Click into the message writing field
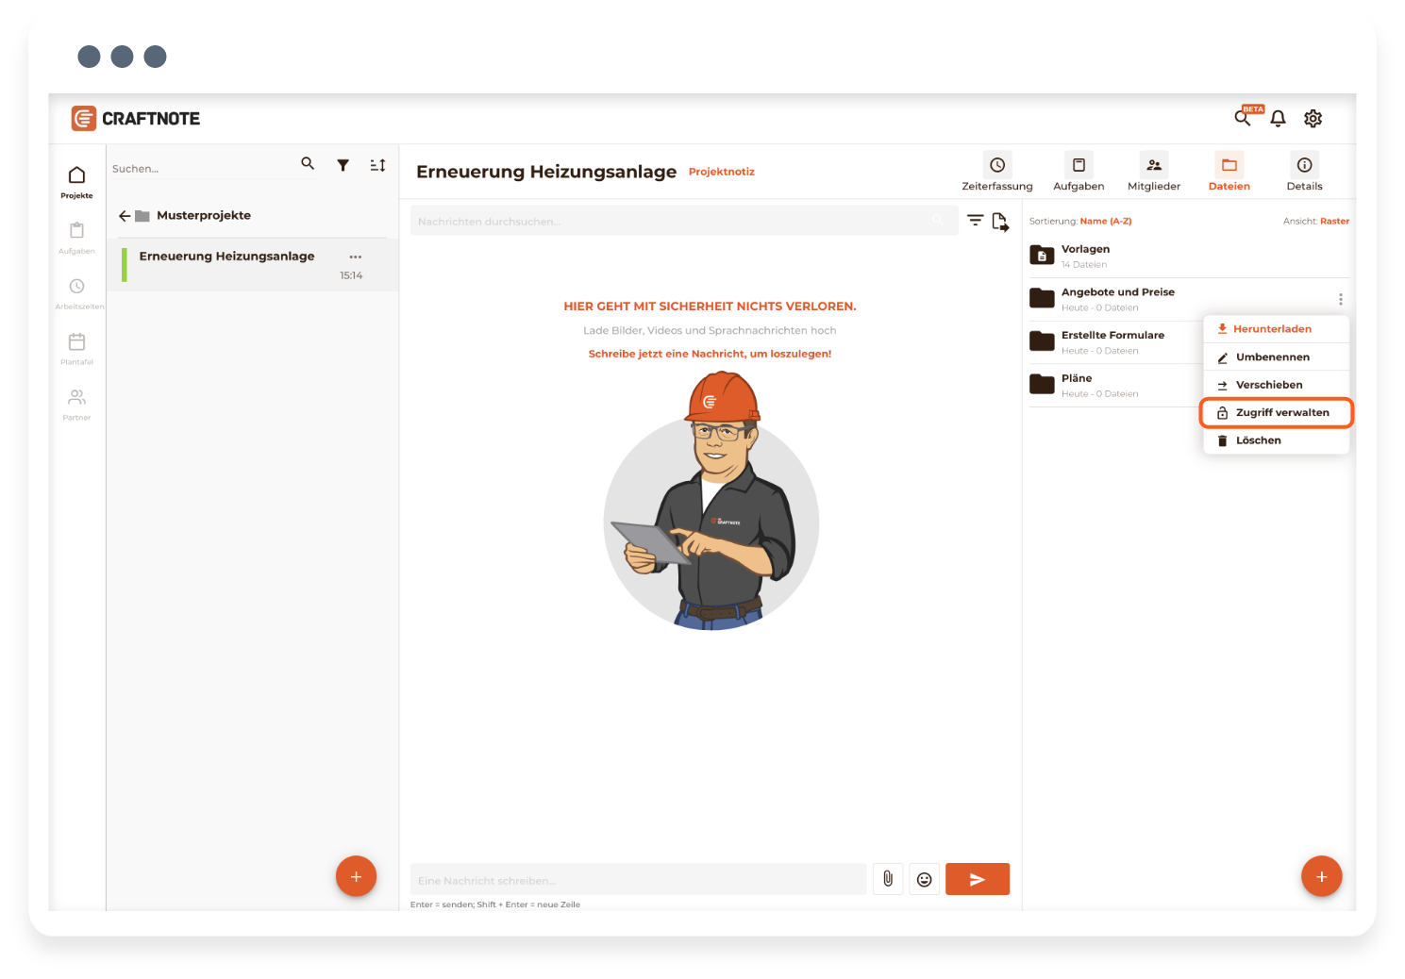Screen dimensions: 1405x979 click(638, 880)
